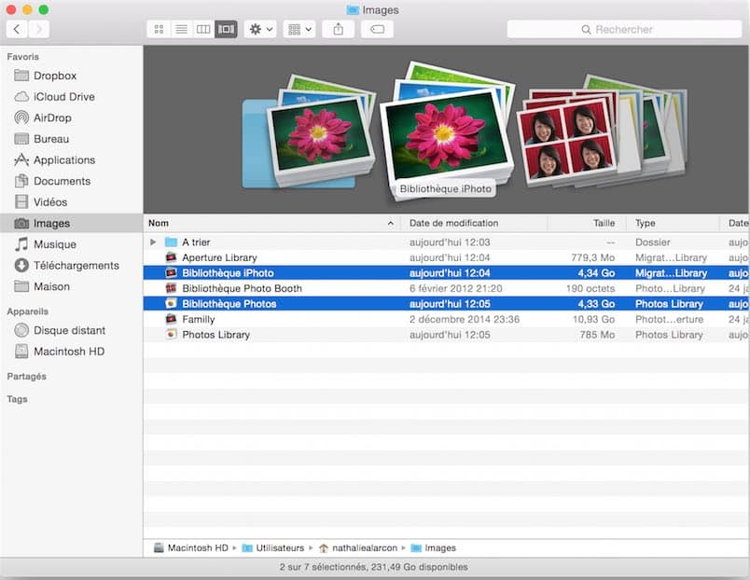Click the Favoris sidebar section header
The height and width of the screenshot is (580, 750).
tap(23, 57)
